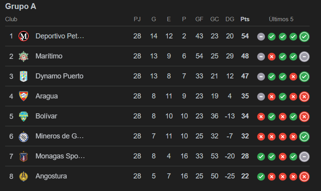Click the Angostura club crest
The width and height of the screenshot is (321, 191).
24,176
